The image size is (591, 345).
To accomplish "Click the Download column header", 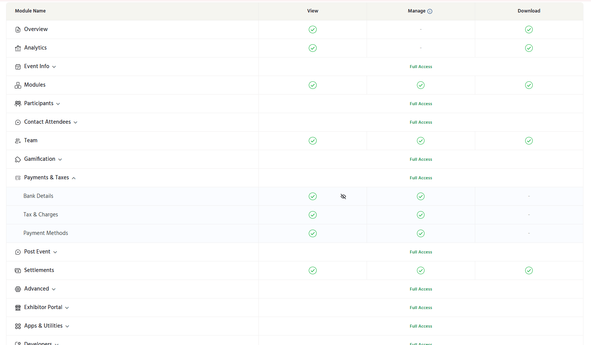I will 529,11.
